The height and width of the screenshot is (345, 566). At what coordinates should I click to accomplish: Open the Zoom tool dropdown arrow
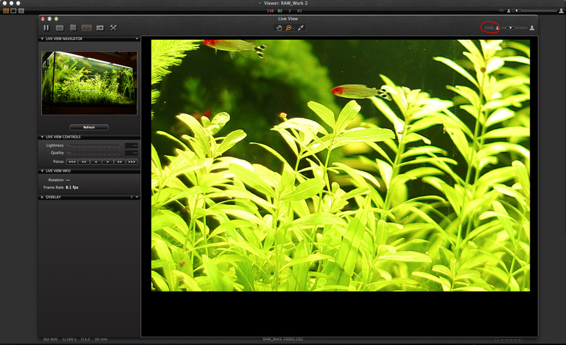[x=293, y=28]
